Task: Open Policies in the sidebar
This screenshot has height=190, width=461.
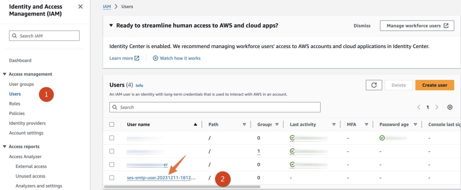Action: (17, 113)
